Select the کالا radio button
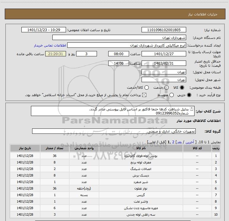Viewport: 229px width, 221px height. tap(182, 88)
